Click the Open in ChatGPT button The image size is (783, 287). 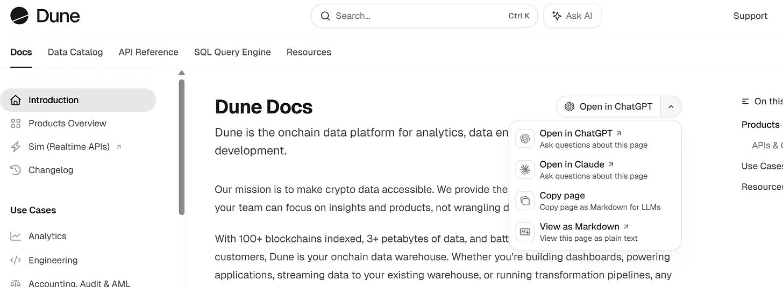[x=609, y=106]
